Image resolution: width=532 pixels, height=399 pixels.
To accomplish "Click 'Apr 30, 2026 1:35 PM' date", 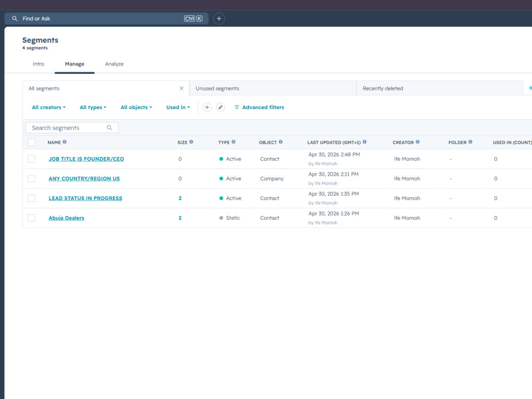I will click(334, 194).
